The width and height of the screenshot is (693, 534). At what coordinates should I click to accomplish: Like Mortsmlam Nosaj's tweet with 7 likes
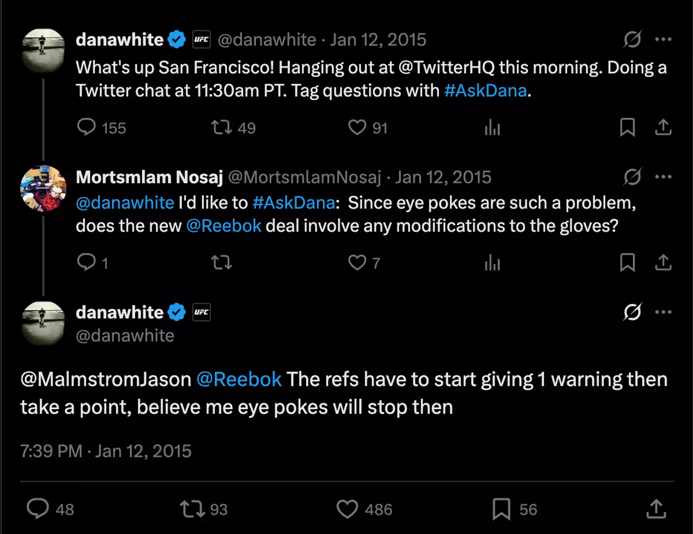point(357,262)
